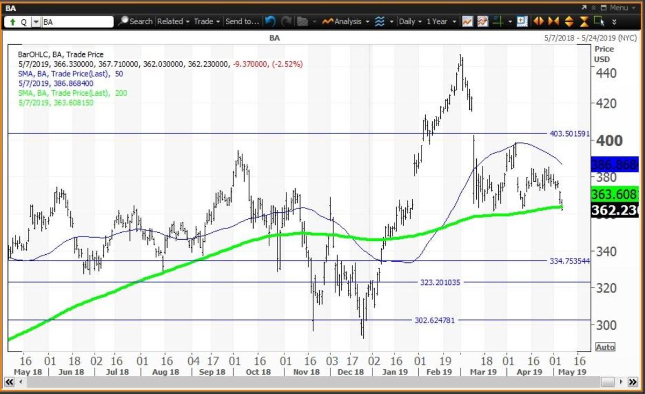Click the single right scroll arrow
The height and width of the screenshot is (394, 645).
621,382
